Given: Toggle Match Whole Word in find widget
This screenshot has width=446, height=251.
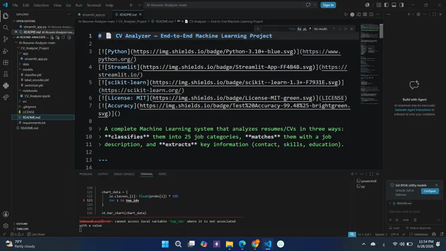Looking at the screenshot, I should pyautogui.click(x=305, y=29).
